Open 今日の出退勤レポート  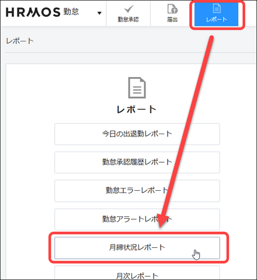[x=137, y=134]
